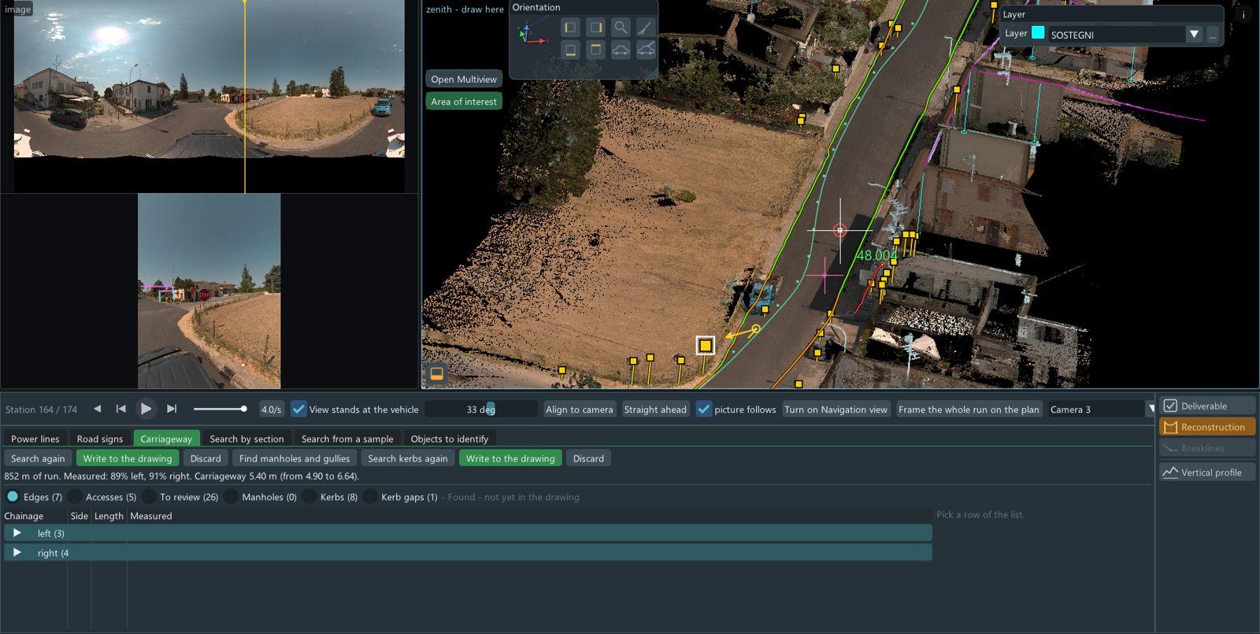Viewport: 1260px width, 634px height.
Task: Expand the 'left (3)' row
Action: click(17, 533)
